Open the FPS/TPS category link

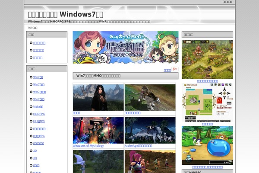point(39,122)
